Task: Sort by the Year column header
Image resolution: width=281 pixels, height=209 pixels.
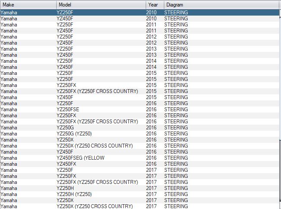Action: coord(155,5)
